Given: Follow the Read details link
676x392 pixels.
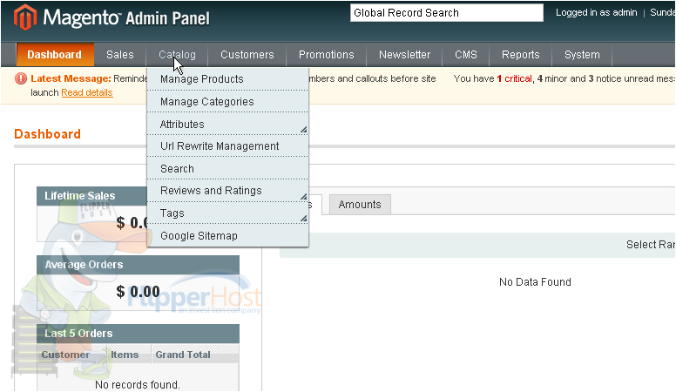Looking at the screenshot, I should (87, 92).
